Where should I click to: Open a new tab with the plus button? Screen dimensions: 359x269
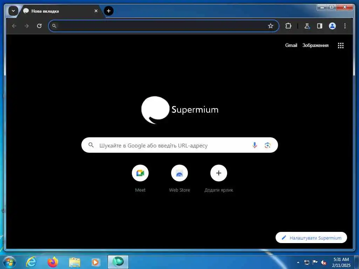point(109,11)
